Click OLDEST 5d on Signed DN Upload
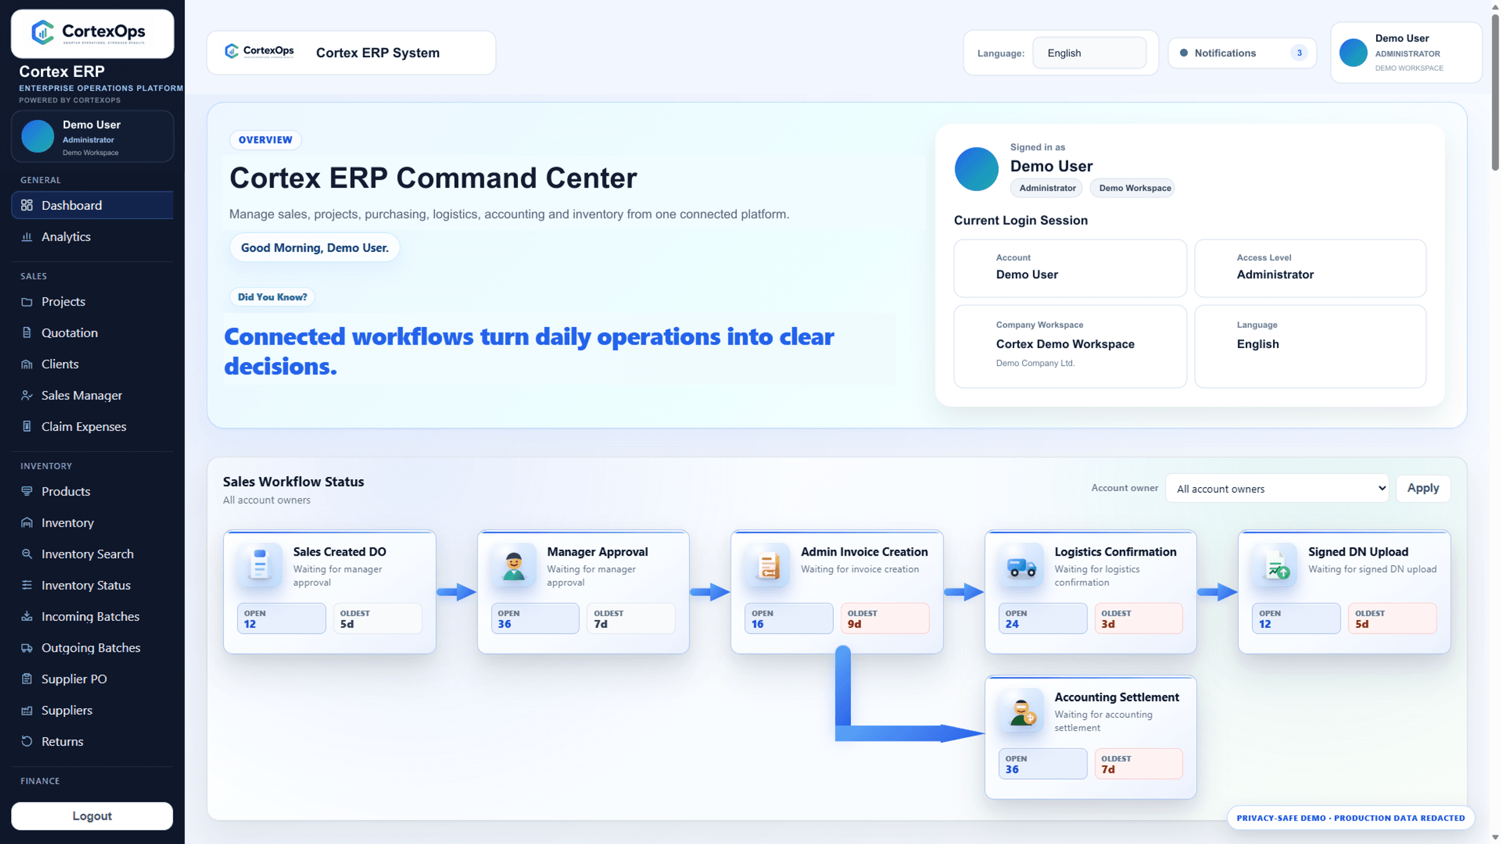The image size is (1501, 844). pyautogui.click(x=1392, y=618)
